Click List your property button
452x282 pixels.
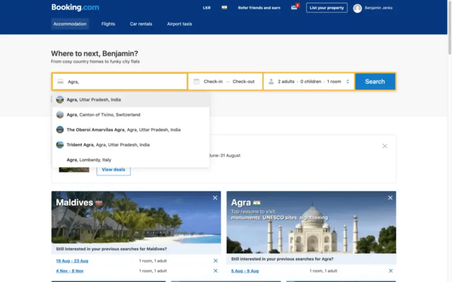click(327, 8)
